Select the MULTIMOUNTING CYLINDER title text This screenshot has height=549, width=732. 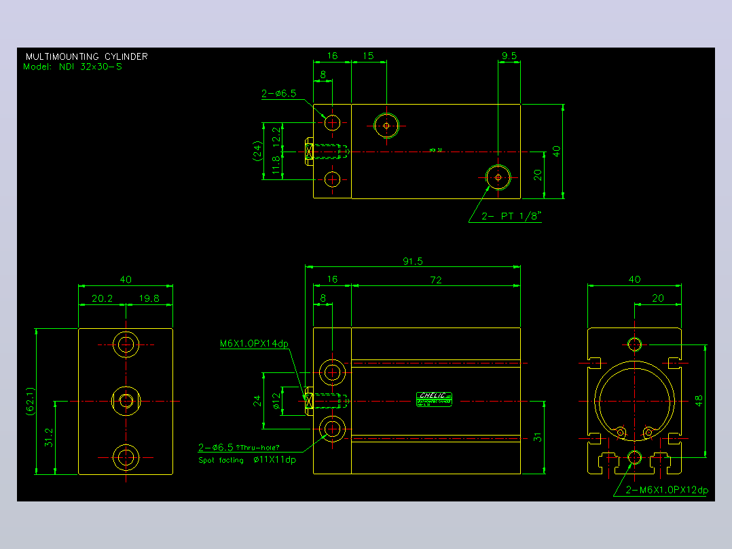point(87,56)
